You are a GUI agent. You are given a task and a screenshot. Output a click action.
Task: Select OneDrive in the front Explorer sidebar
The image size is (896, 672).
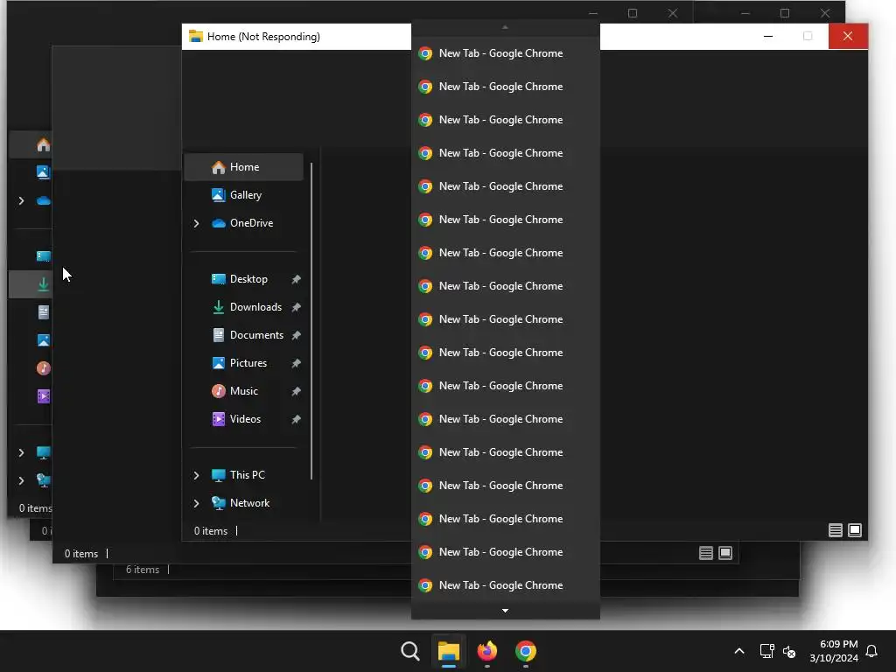pyautogui.click(x=243, y=223)
